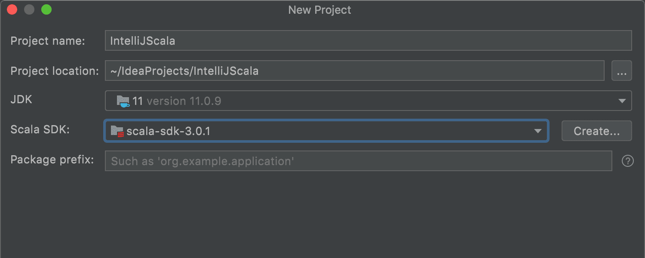The width and height of the screenshot is (645, 258).
Task: Click the scala-sdk-3.0.1 library icon
Action: pos(117,131)
